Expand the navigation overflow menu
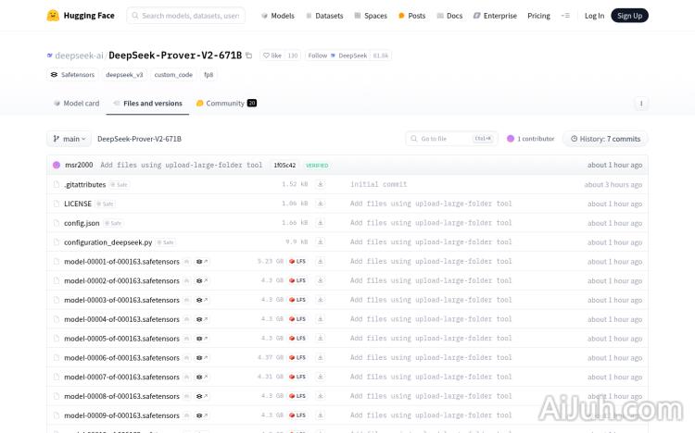Viewport: 695px width, 433px height. (565, 16)
